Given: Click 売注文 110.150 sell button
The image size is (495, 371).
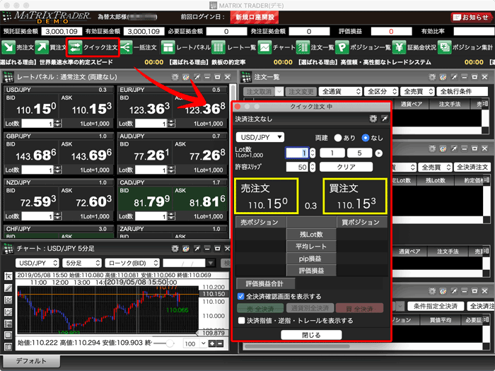Looking at the screenshot, I should 266,196.
